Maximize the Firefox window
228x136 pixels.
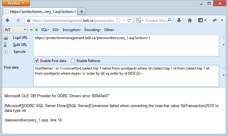click(209, 3)
